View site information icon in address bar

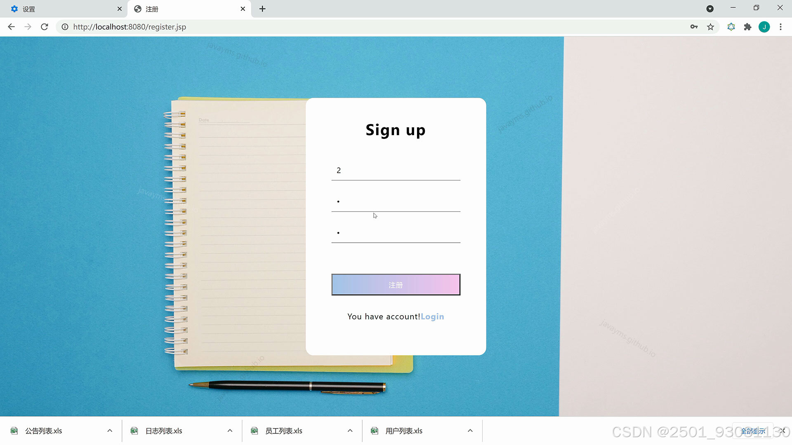65,27
